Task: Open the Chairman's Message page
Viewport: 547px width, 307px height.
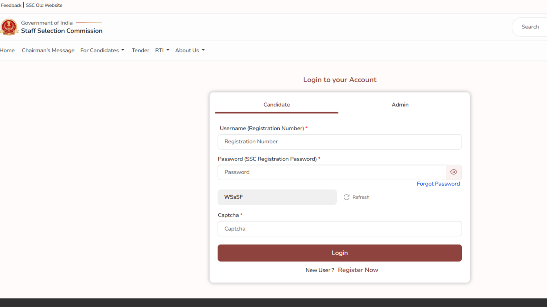Action: (48, 50)
